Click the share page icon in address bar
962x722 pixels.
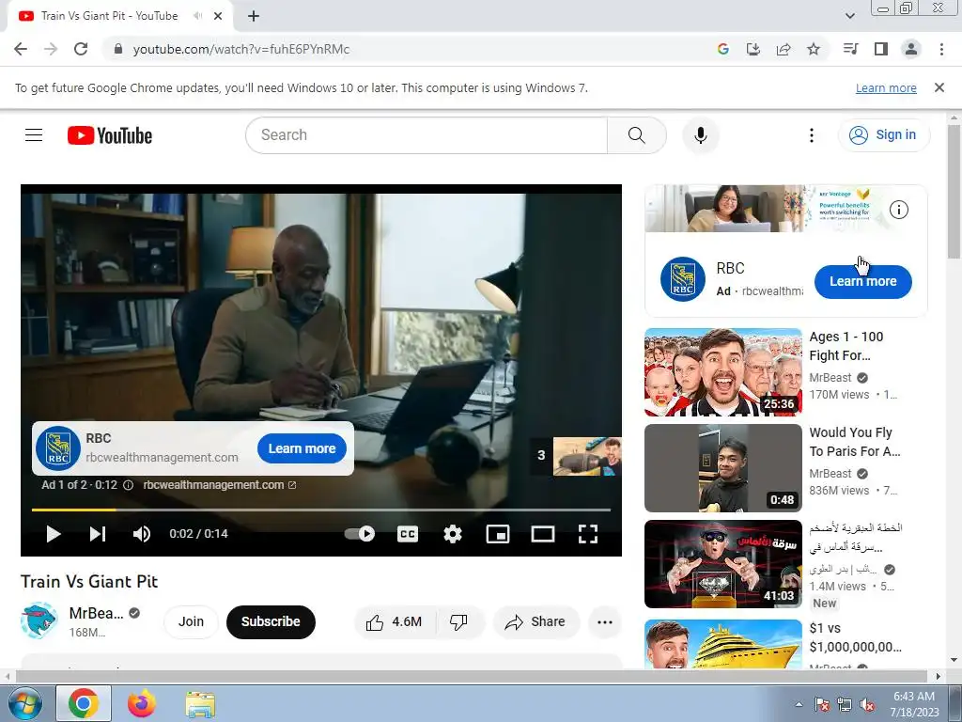(784, 49)
